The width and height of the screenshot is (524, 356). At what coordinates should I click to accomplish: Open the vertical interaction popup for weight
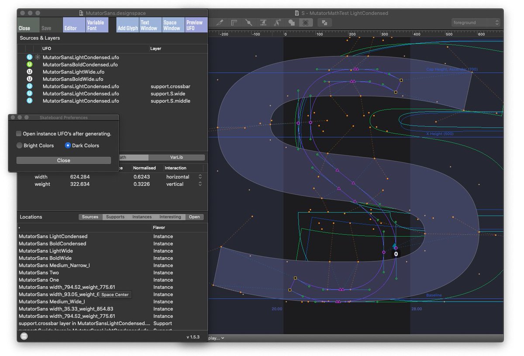(183, 184)
